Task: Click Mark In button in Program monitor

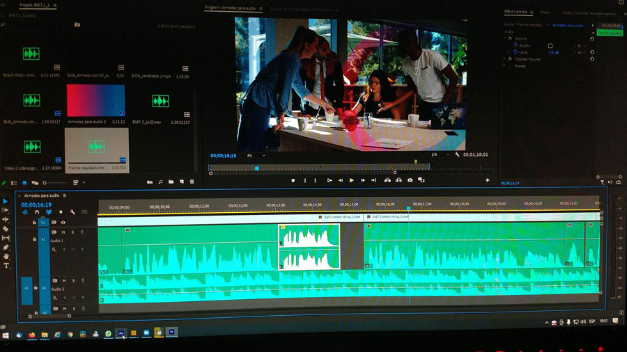Action: pos(304,181)
